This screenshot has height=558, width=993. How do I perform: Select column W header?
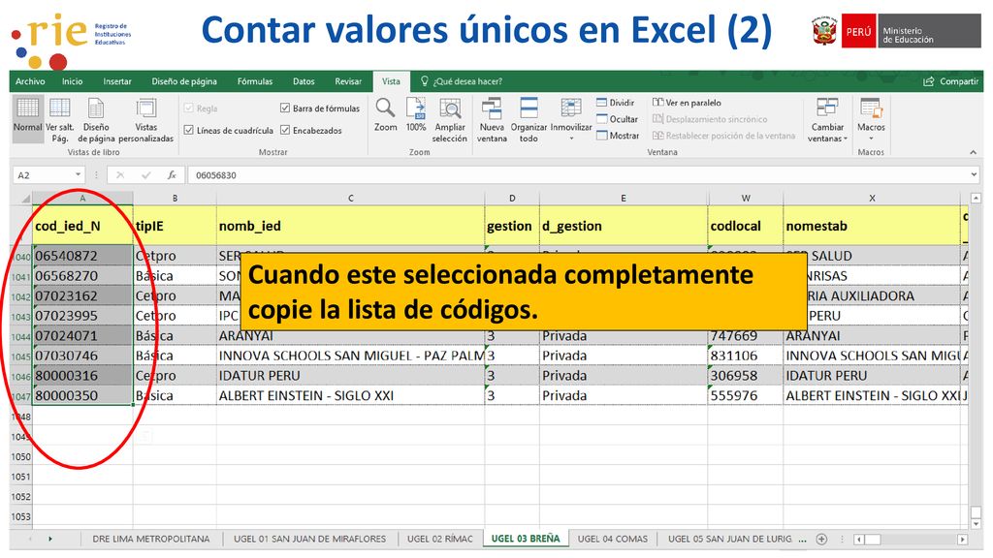coord(746,198)
